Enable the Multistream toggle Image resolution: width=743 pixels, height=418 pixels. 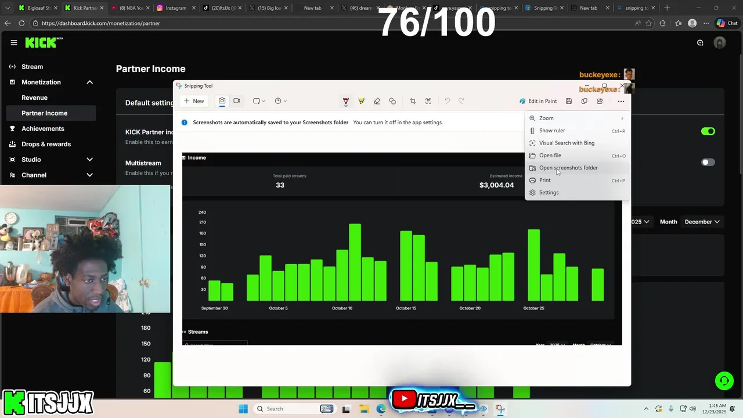(x=708, y=162)
